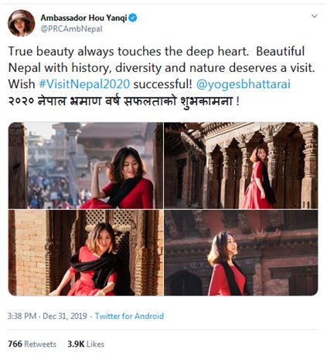Open the Twitter for Android source link
Screen dimensions: 327x356
pos(129,316)
